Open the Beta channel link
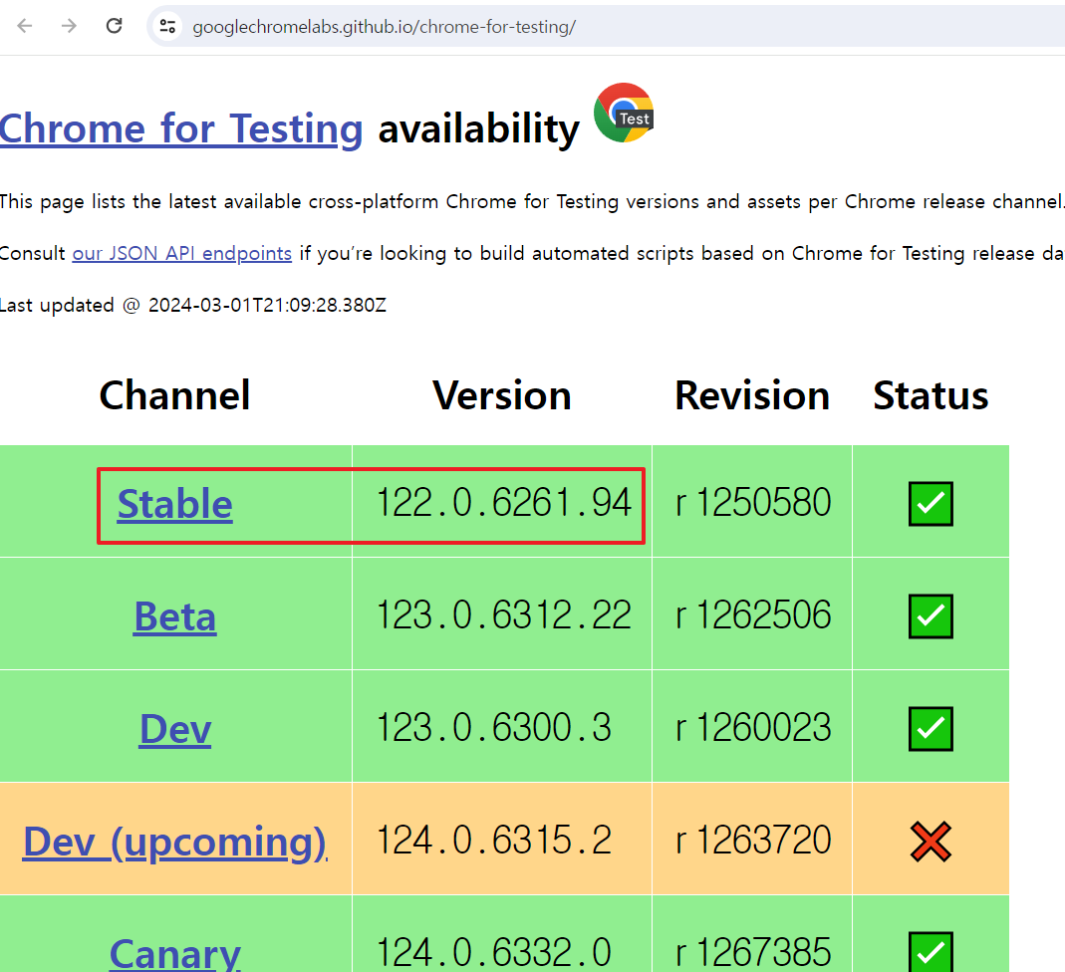 pos(175,616)
